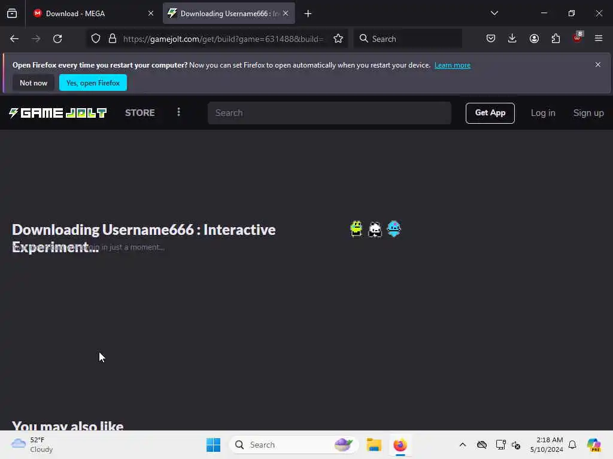Go forward with the forward arrow
613x459 pixels.
(36, 39)
